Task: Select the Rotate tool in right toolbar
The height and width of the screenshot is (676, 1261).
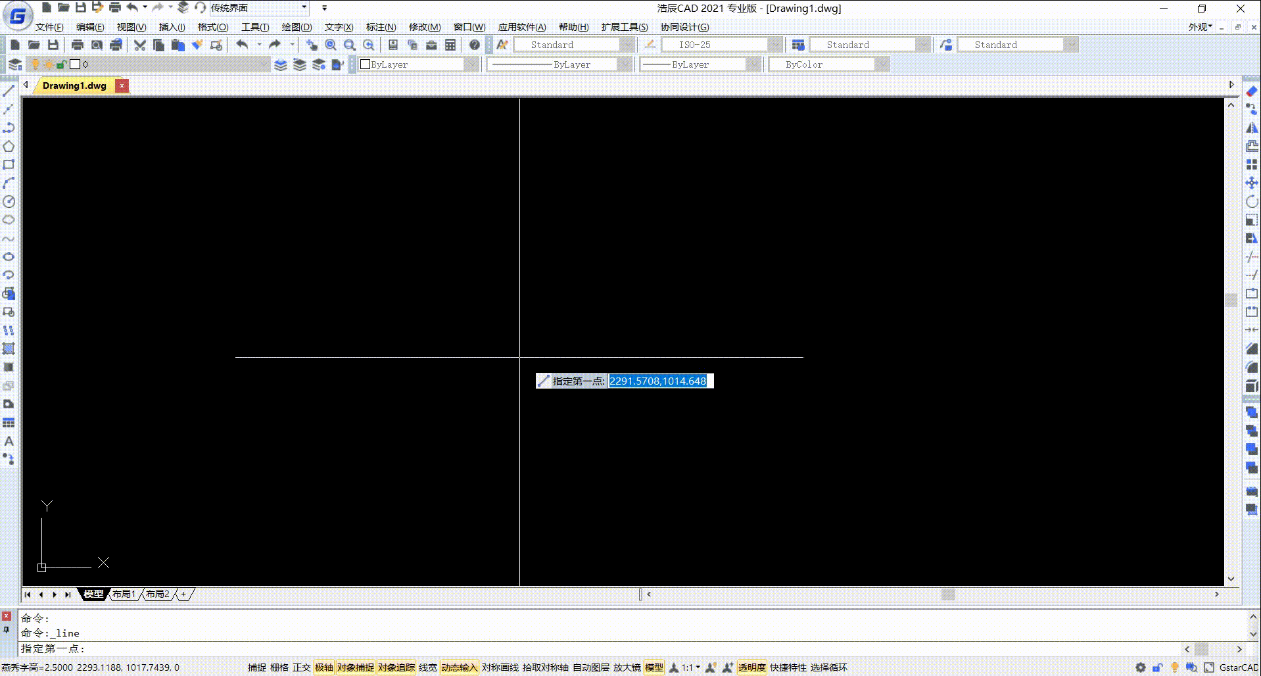Action: [1252, 201]
